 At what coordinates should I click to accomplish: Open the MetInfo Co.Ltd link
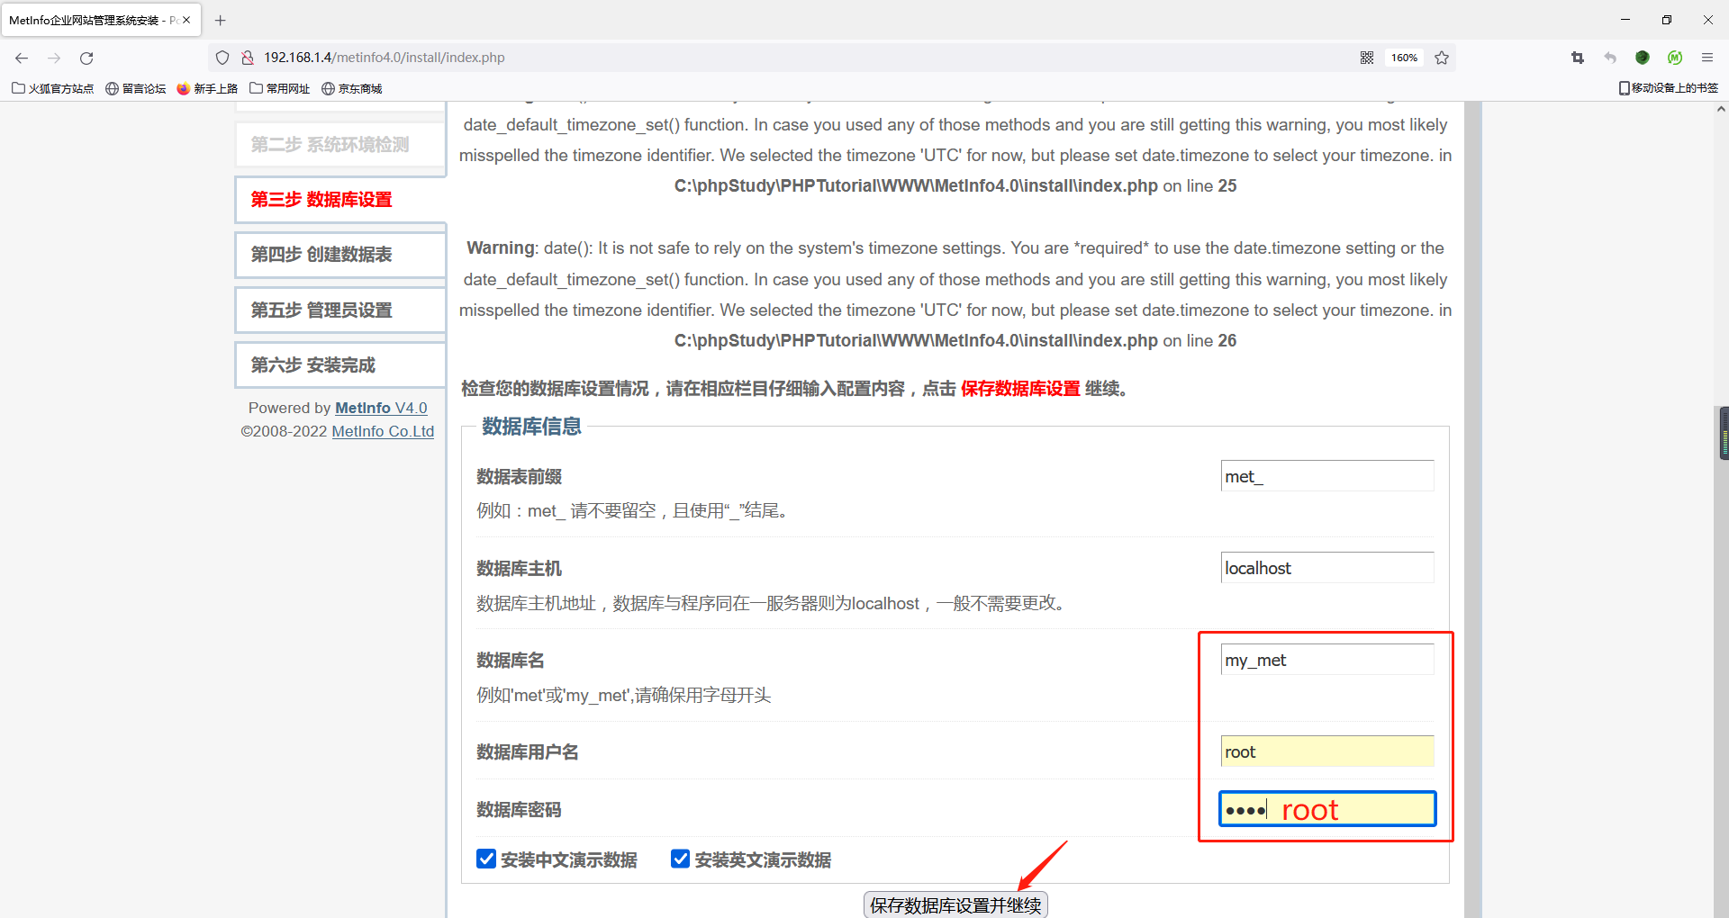coord(383,431)
